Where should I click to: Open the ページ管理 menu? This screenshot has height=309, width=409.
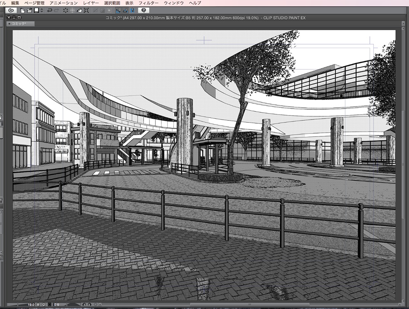(34, 3)
